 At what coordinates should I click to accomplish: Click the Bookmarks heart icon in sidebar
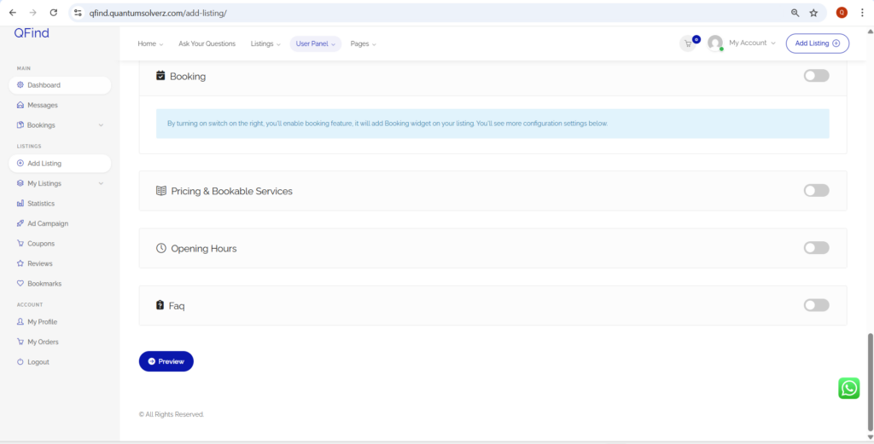(x=20, y=284)
